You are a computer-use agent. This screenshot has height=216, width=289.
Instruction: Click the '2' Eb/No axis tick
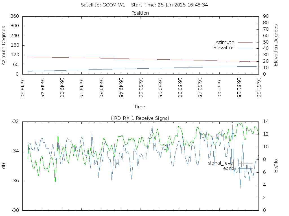point(264,198)
